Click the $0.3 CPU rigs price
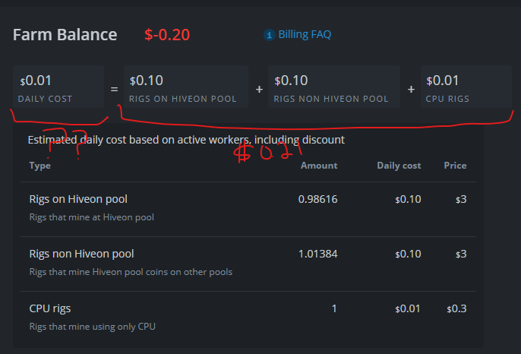This screenshot has height=354, width=521. pyautogui.click(x=456, y=308)
